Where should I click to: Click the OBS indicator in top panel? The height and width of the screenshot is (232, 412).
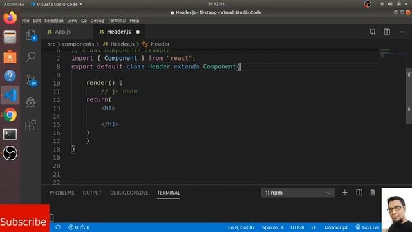[x=368, y=4]
